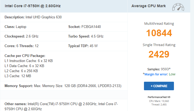Select the 10844 multithread rating score
194x111 pixels.
point(159,33)
